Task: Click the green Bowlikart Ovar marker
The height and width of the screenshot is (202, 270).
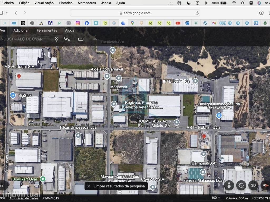Action: 43,179
